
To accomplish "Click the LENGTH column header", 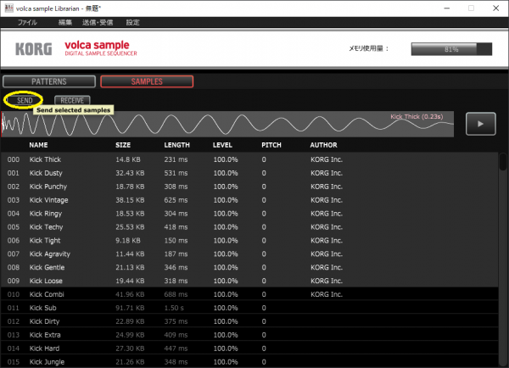I will point(177,145).
